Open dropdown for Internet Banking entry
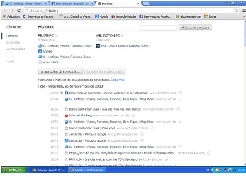 [133, 115]
